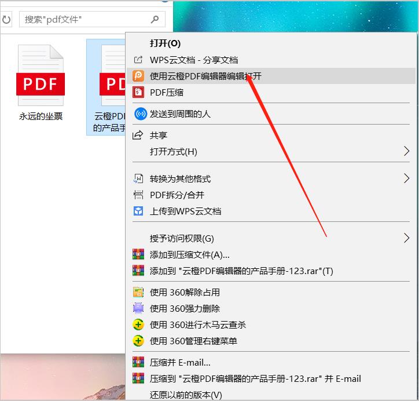Viewport: 419px width, 401px height.
Task: Click the orange Yuncheng PDF editor icon
Action: (138, 76)
